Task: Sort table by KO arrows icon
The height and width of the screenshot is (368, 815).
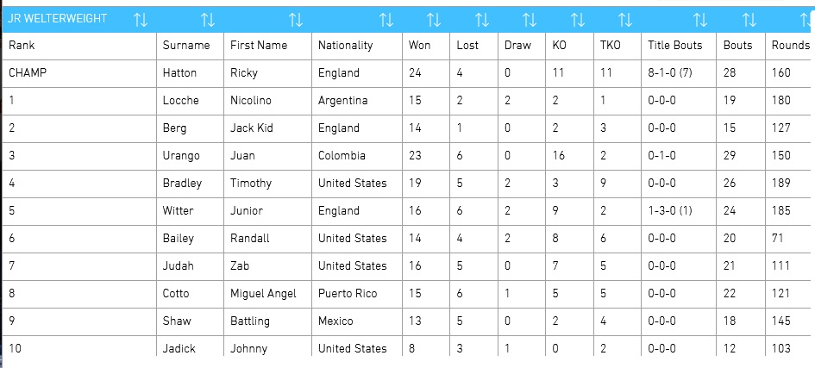Action: pos(578,19)
